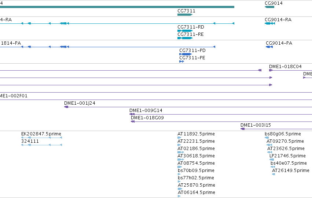Viewport: 312px width, 198px height.
Task: Select the DME1-018C04 feature arrow
Action: click(271, 70)
